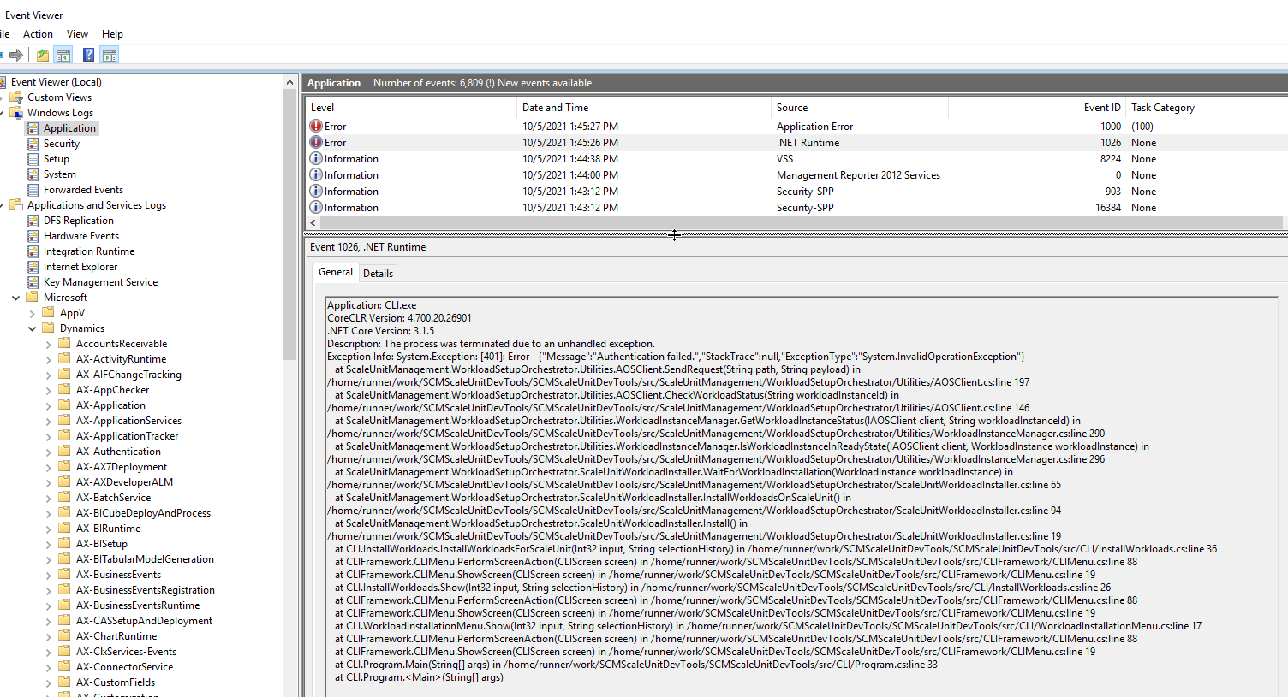Click the Information icon beside the VSS event
1288x697 pixels.
coord(317,158)
